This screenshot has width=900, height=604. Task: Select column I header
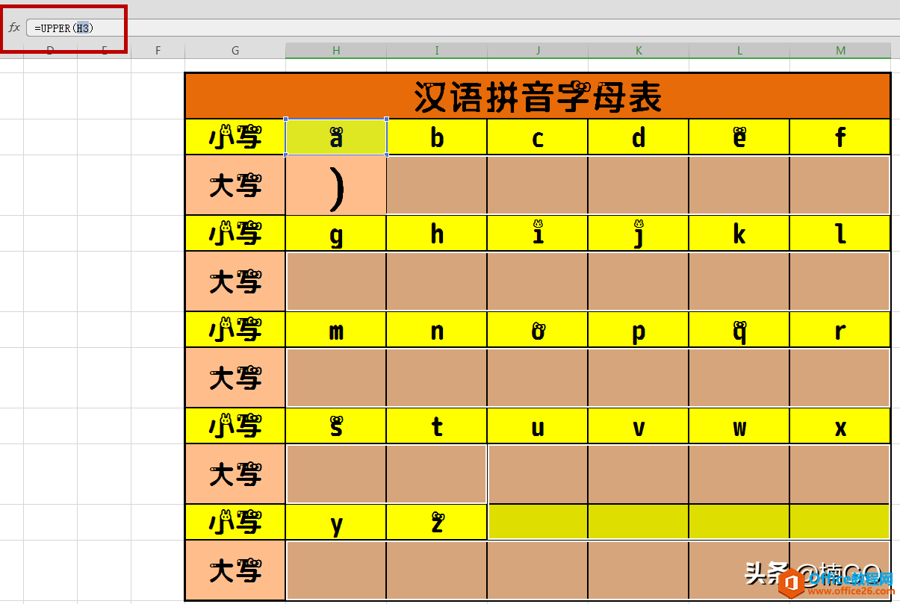(437, 50)
